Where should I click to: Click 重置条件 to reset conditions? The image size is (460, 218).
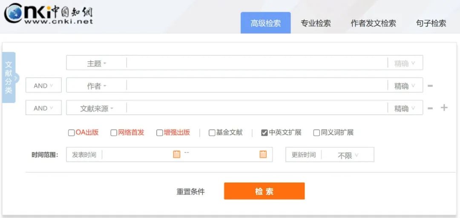click(x=190, y=192)
